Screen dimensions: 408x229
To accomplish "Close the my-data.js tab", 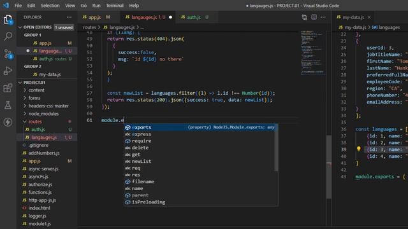I will 369,17.
